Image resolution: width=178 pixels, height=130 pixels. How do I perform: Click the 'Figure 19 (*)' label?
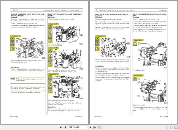53,48
